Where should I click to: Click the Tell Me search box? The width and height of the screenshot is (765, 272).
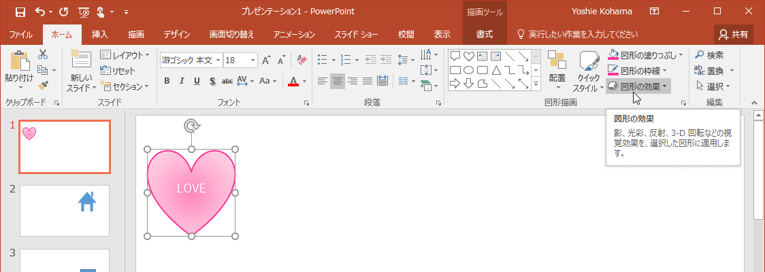point(577,34)
